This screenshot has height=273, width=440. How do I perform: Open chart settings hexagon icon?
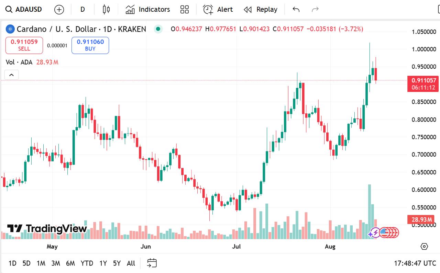coord(424,246)
